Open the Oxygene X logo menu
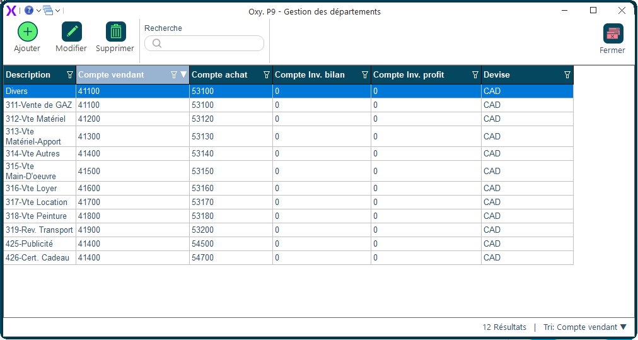 pyautogui.click(x=11, y=11)
